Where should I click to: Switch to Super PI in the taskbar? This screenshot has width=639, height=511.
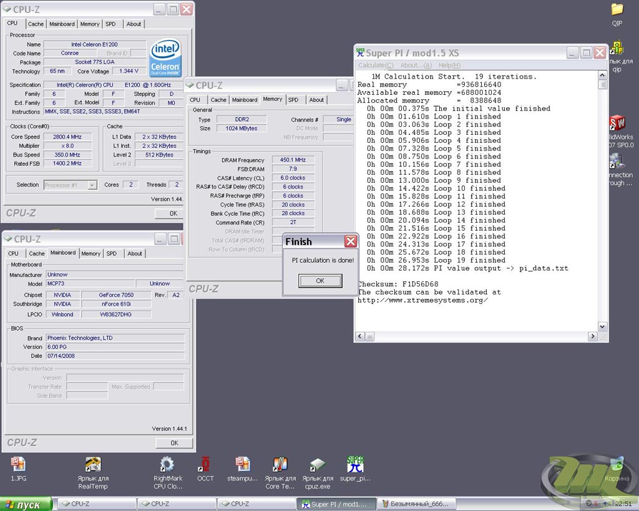(336, 504)
